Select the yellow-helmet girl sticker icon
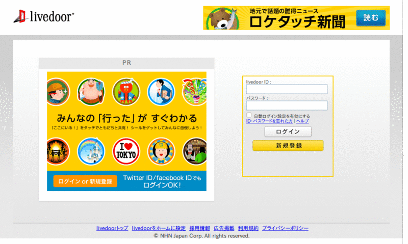Viewport: 408px width, 244px height. point(161,151)
